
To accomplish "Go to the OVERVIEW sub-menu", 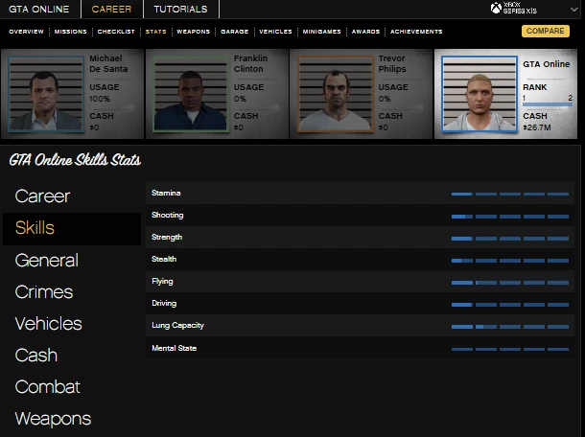I will pyautogui.click(x=26, y=32).
